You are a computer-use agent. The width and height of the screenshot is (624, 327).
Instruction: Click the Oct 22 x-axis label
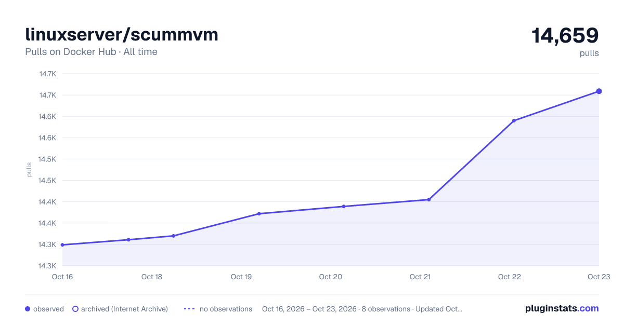point(510,277)
